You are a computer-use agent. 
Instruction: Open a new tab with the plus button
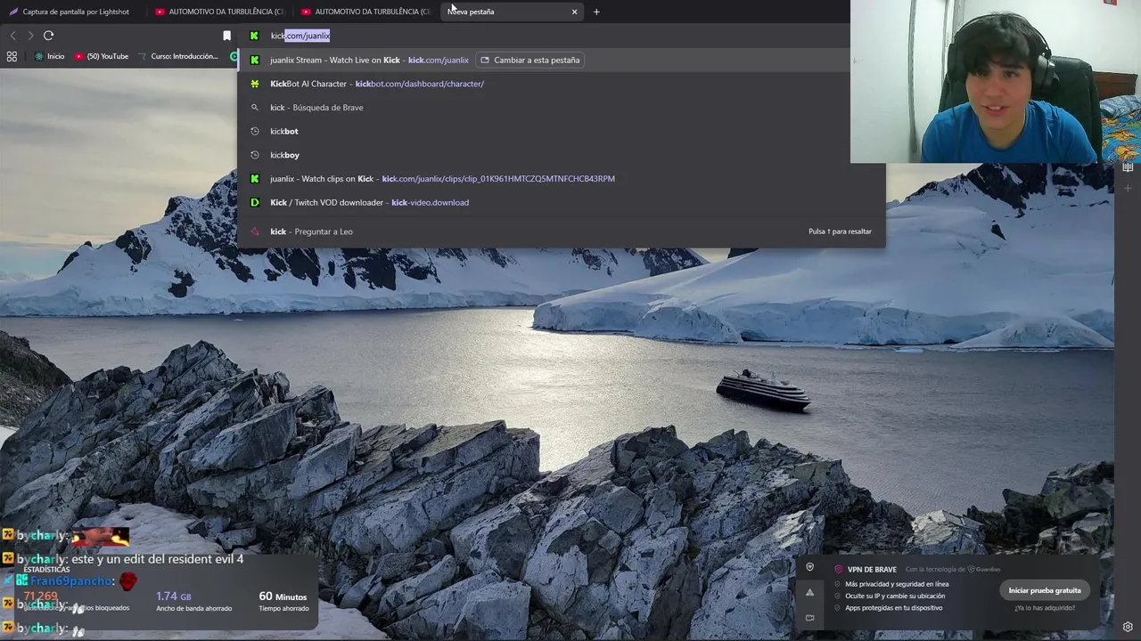click(x=596, y=12)
